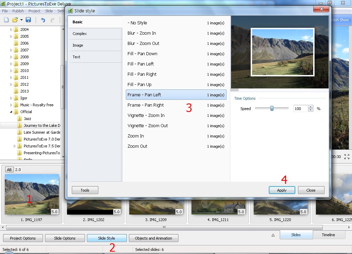
Task: Select slide thumbnail 1. IMG_1197
Action: tap(32, 194)
